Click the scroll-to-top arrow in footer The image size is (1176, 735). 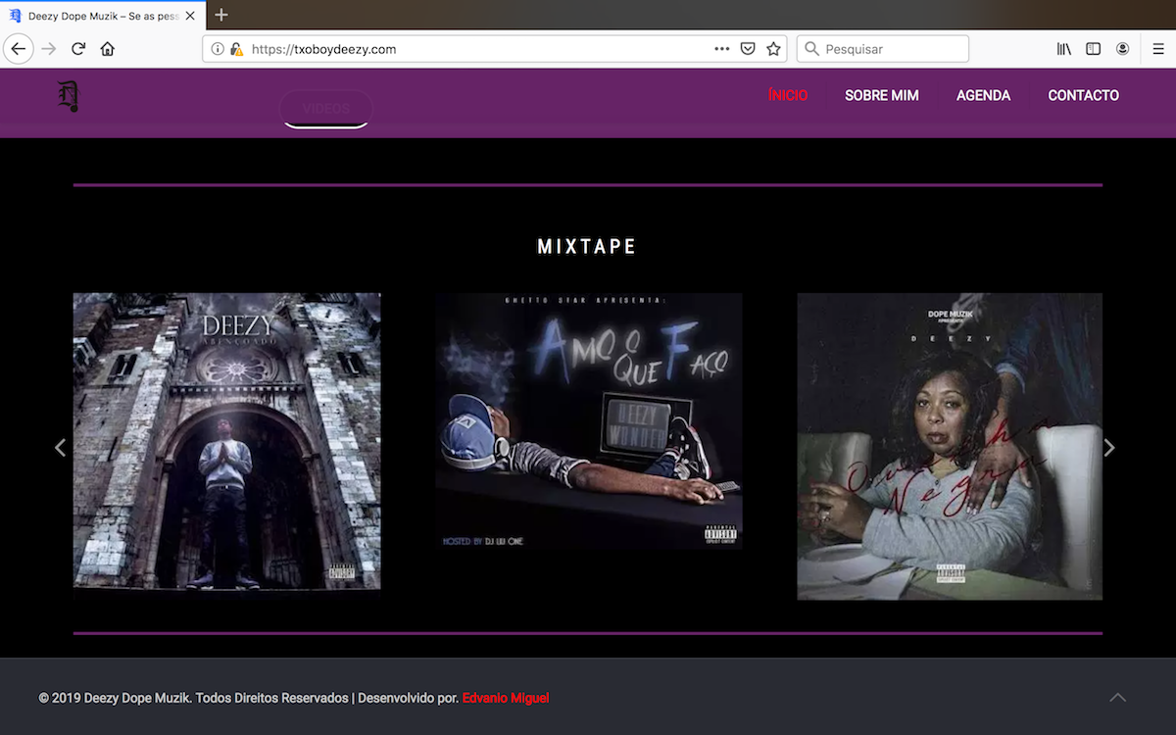click(1117, 698)
